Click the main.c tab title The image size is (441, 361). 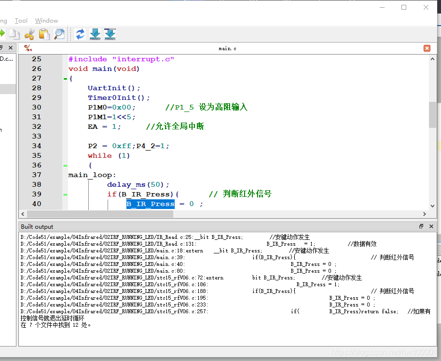(x=228, y=48)
